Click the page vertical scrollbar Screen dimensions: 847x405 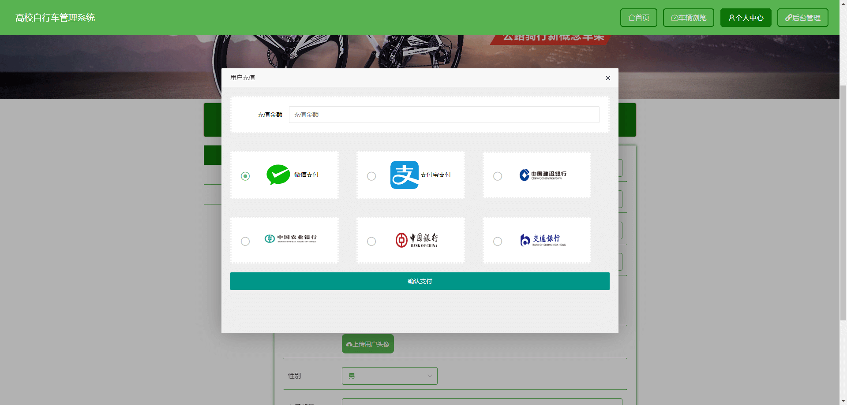(x=843, y=203)
